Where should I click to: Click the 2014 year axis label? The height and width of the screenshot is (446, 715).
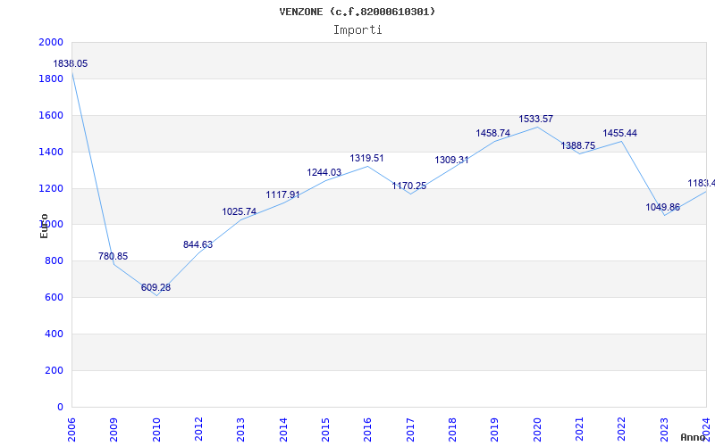tap(283, 429)
